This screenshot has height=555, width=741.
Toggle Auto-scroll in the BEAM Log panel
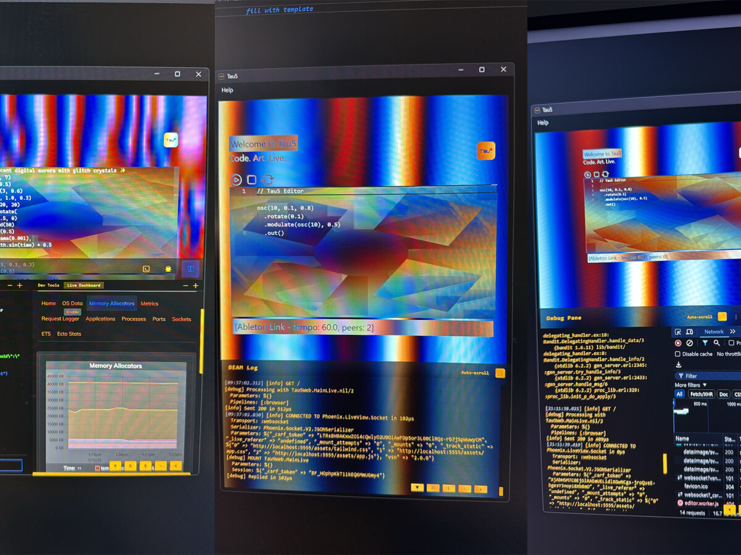click(500, 373)
